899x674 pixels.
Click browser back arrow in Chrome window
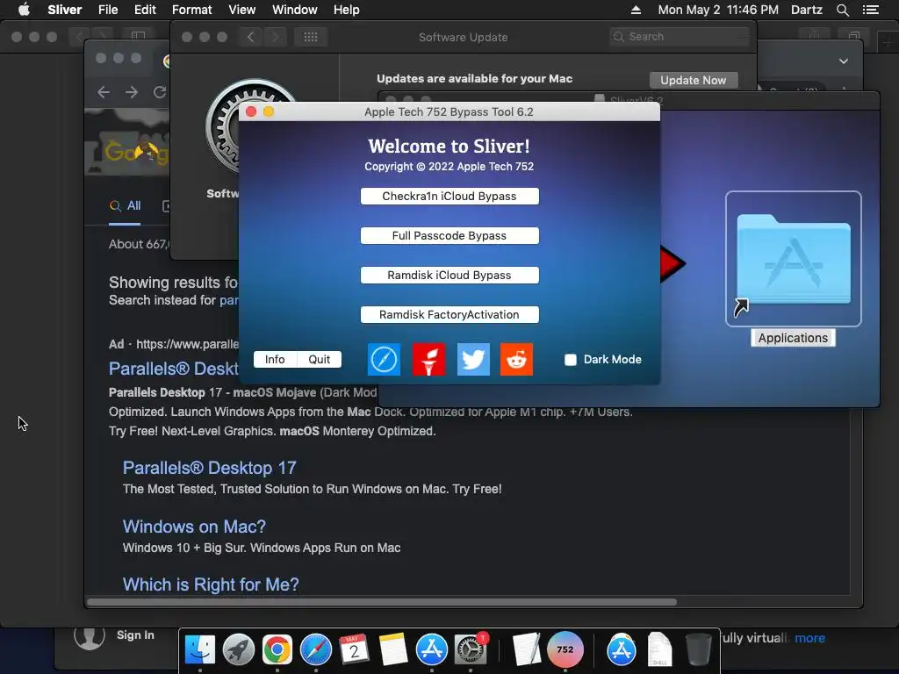[x=104, y=92]
